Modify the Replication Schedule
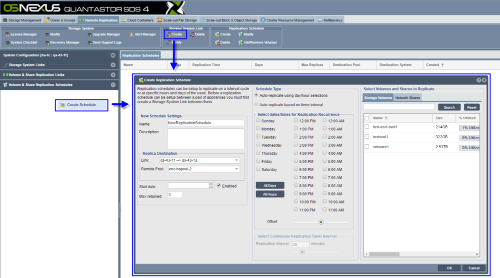Screen dimensions: 500x278 [x=246, y=34]
